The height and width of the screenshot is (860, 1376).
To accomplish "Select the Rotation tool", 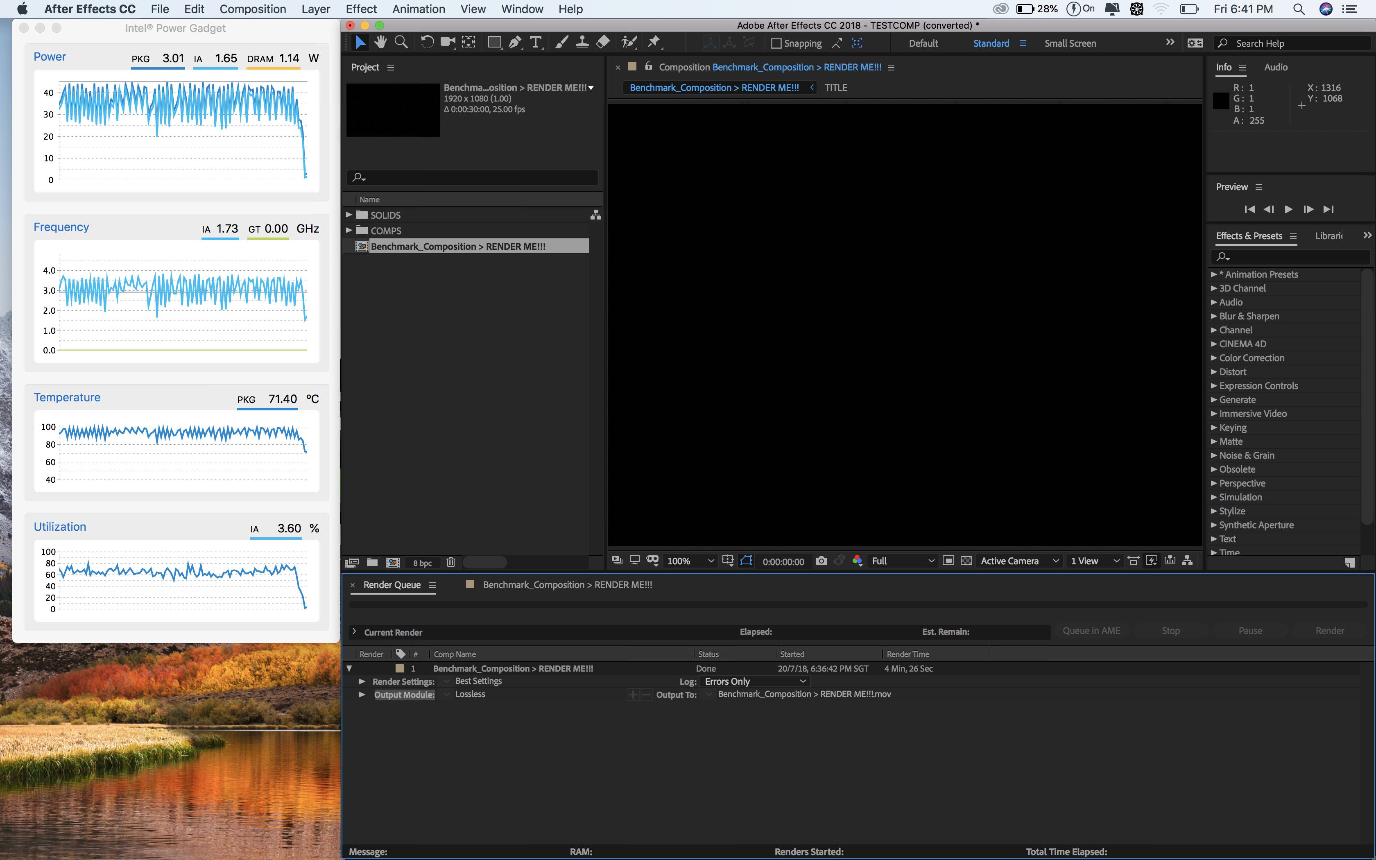I will (427, 43).
